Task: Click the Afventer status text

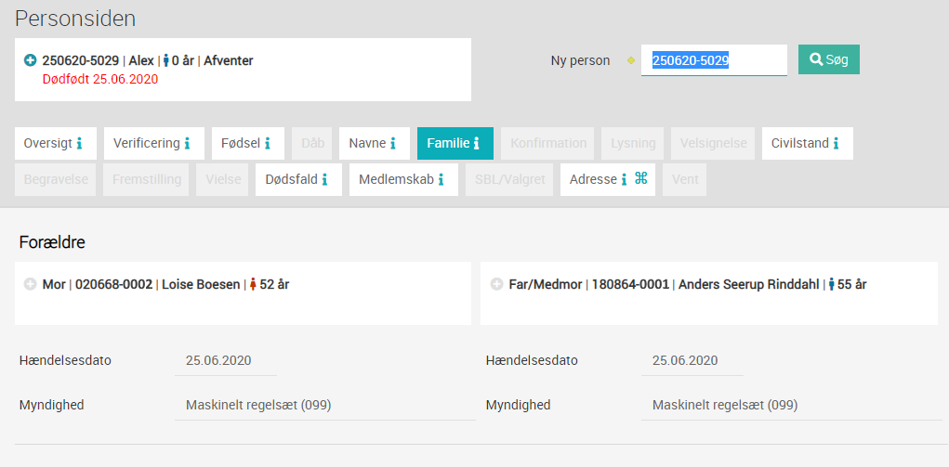Action: [x=228, y=60]
